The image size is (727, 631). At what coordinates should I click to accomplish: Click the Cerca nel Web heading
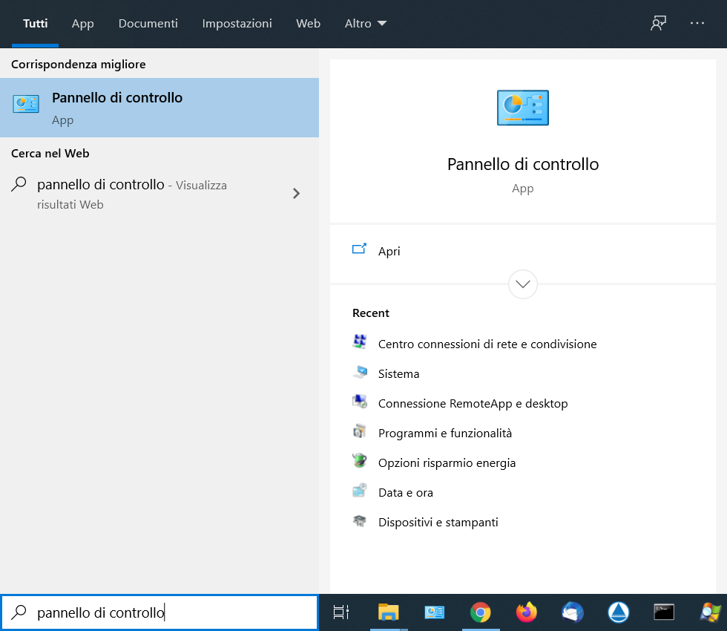click(50, 153)
